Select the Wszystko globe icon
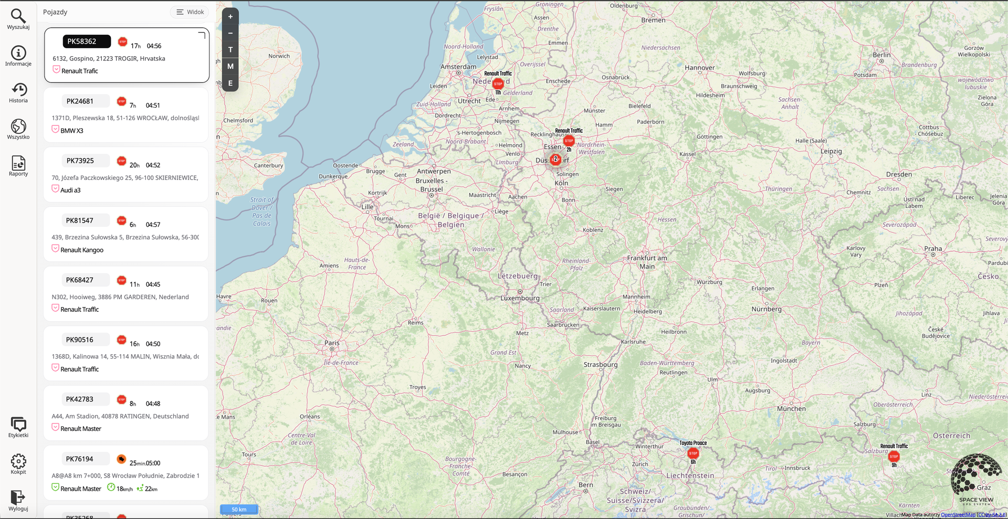The height and width of the screenshot is (519, 1008). (x=18, y=126)
